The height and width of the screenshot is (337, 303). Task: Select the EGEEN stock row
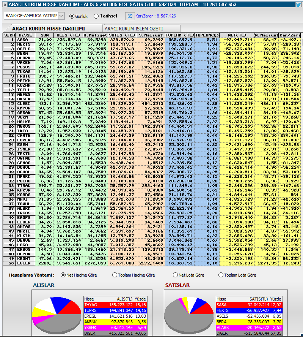(152, 263)
